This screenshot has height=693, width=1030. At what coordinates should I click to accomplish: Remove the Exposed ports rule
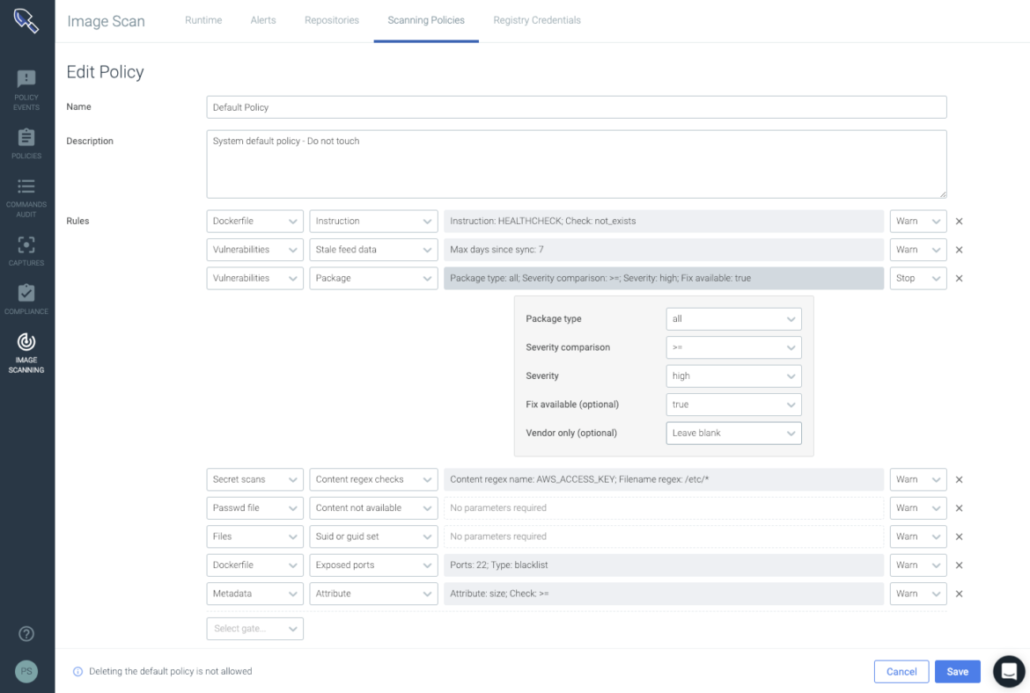(959, 565)
